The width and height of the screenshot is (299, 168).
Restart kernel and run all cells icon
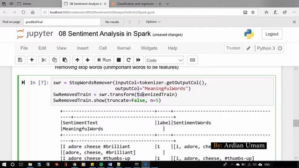138,60
